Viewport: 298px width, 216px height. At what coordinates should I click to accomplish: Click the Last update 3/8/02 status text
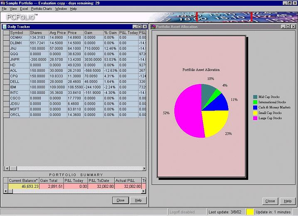click(x=225, y=212)
